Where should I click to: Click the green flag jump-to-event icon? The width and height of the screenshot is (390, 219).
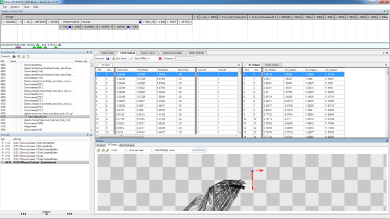(x=18, y=57)
